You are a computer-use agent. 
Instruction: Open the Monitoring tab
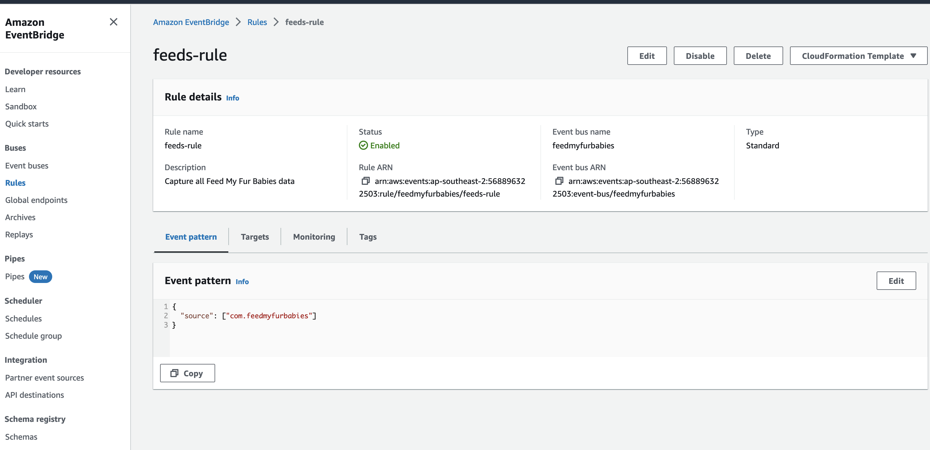(x=314, y=237)
